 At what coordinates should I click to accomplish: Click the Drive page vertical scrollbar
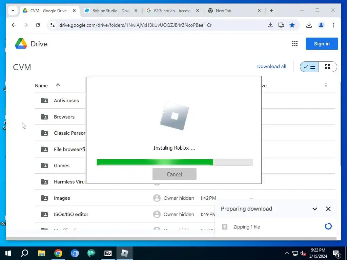340,124
